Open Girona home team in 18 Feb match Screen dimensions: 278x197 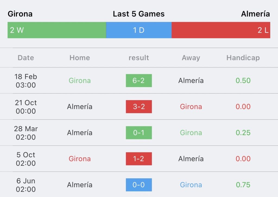point(80,81)
